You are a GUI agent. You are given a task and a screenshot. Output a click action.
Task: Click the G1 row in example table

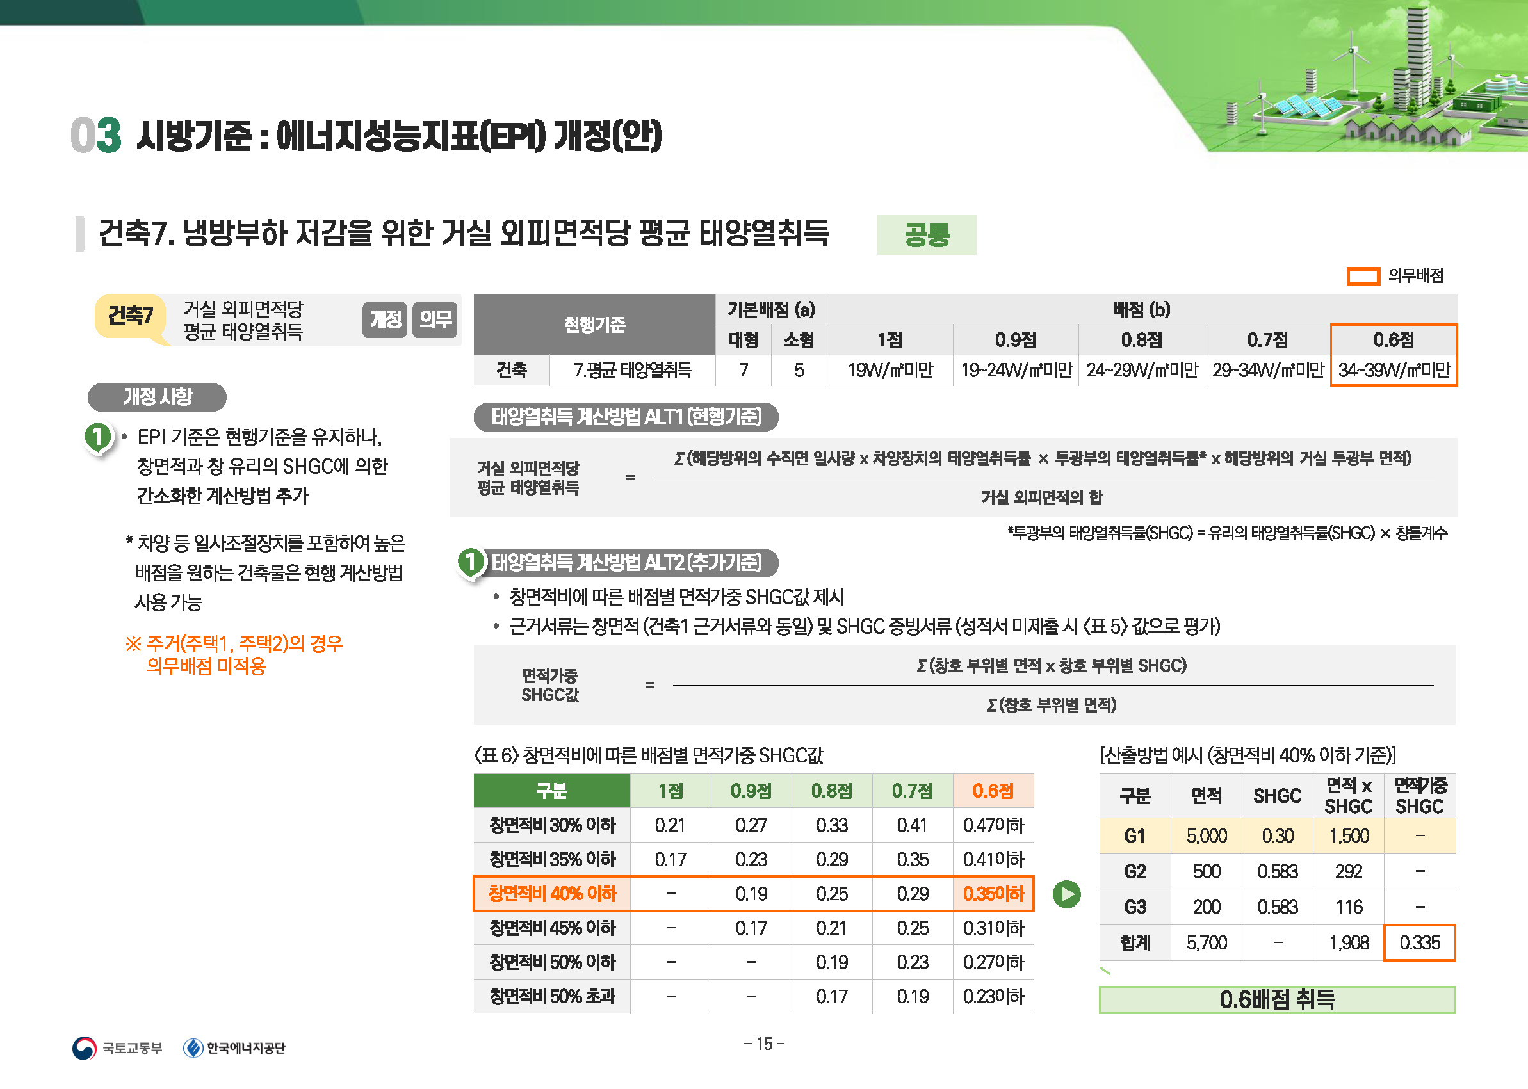[1134, 835]
